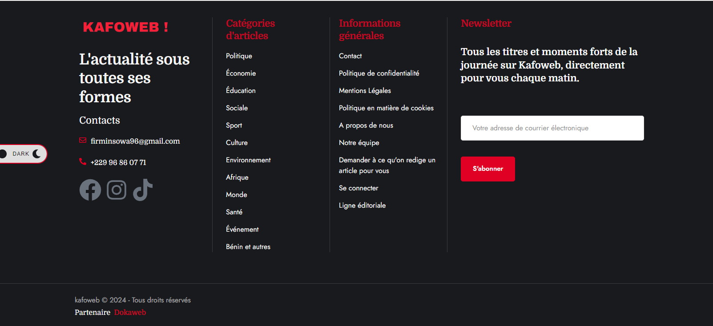Click the Catégories d'articles heading
Viewport: 713px width, 326px height.
pos(250,29)
